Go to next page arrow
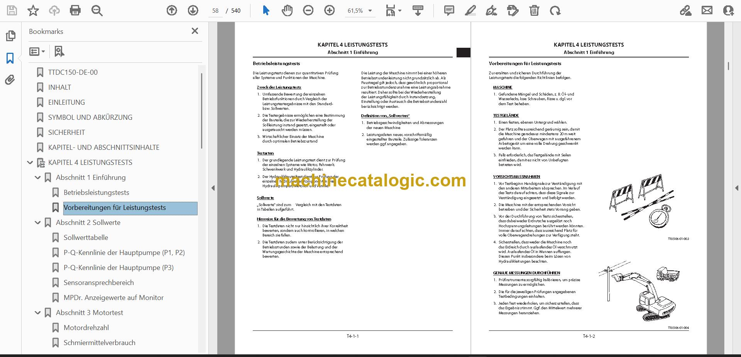Image resolution: width=741 pixels, height=357 pixels. tap(193, 10)
